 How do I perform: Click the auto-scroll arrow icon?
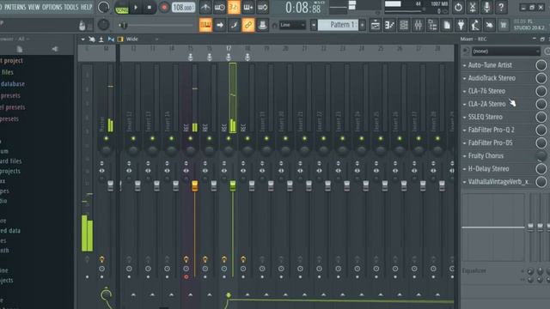220,25
